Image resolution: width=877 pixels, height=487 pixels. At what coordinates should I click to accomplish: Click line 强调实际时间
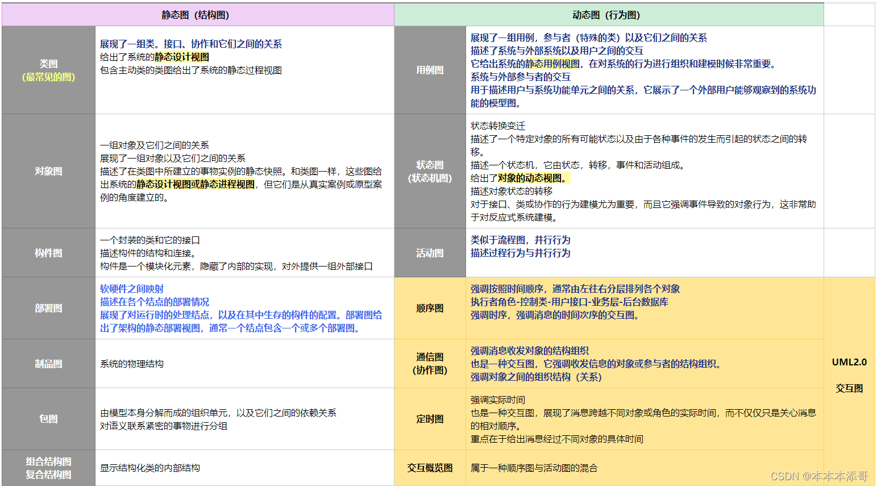coord(498,399)
